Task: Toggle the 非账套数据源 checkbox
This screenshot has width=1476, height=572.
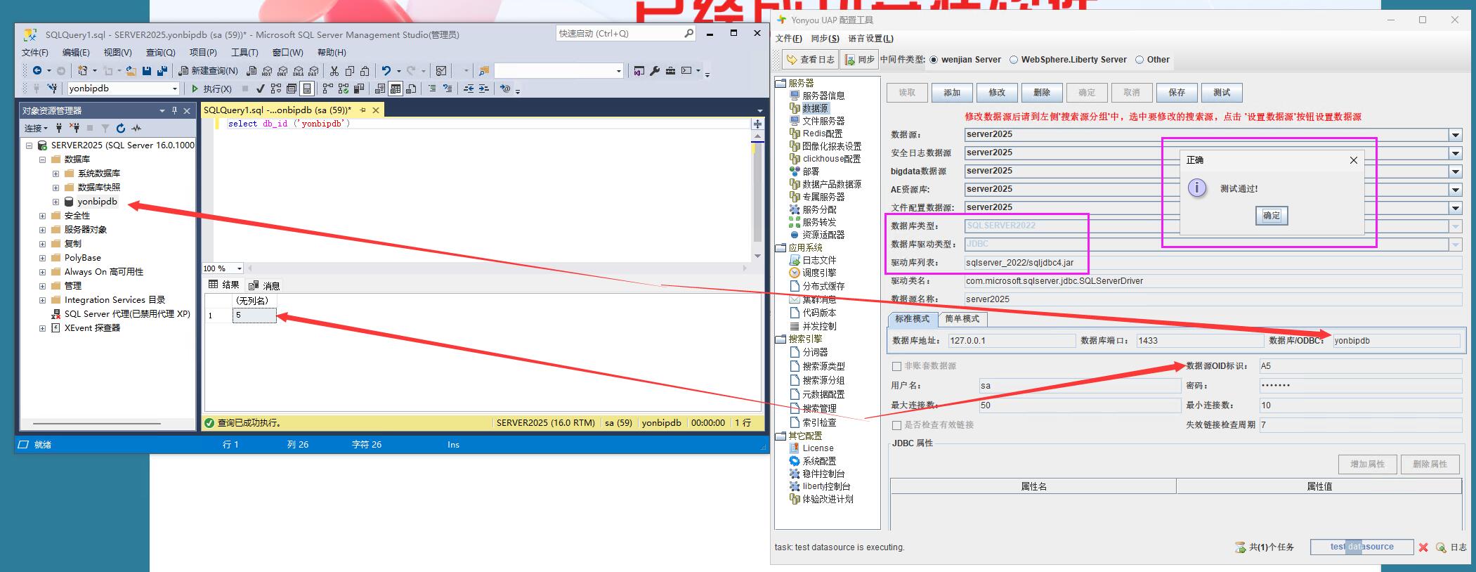Action: [896, 366]
